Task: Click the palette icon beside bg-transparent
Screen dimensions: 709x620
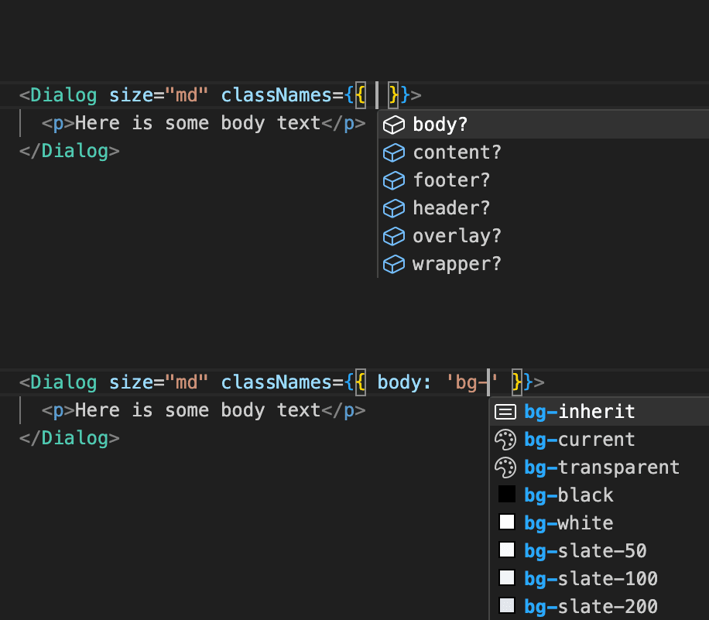Action: (505, 468)
